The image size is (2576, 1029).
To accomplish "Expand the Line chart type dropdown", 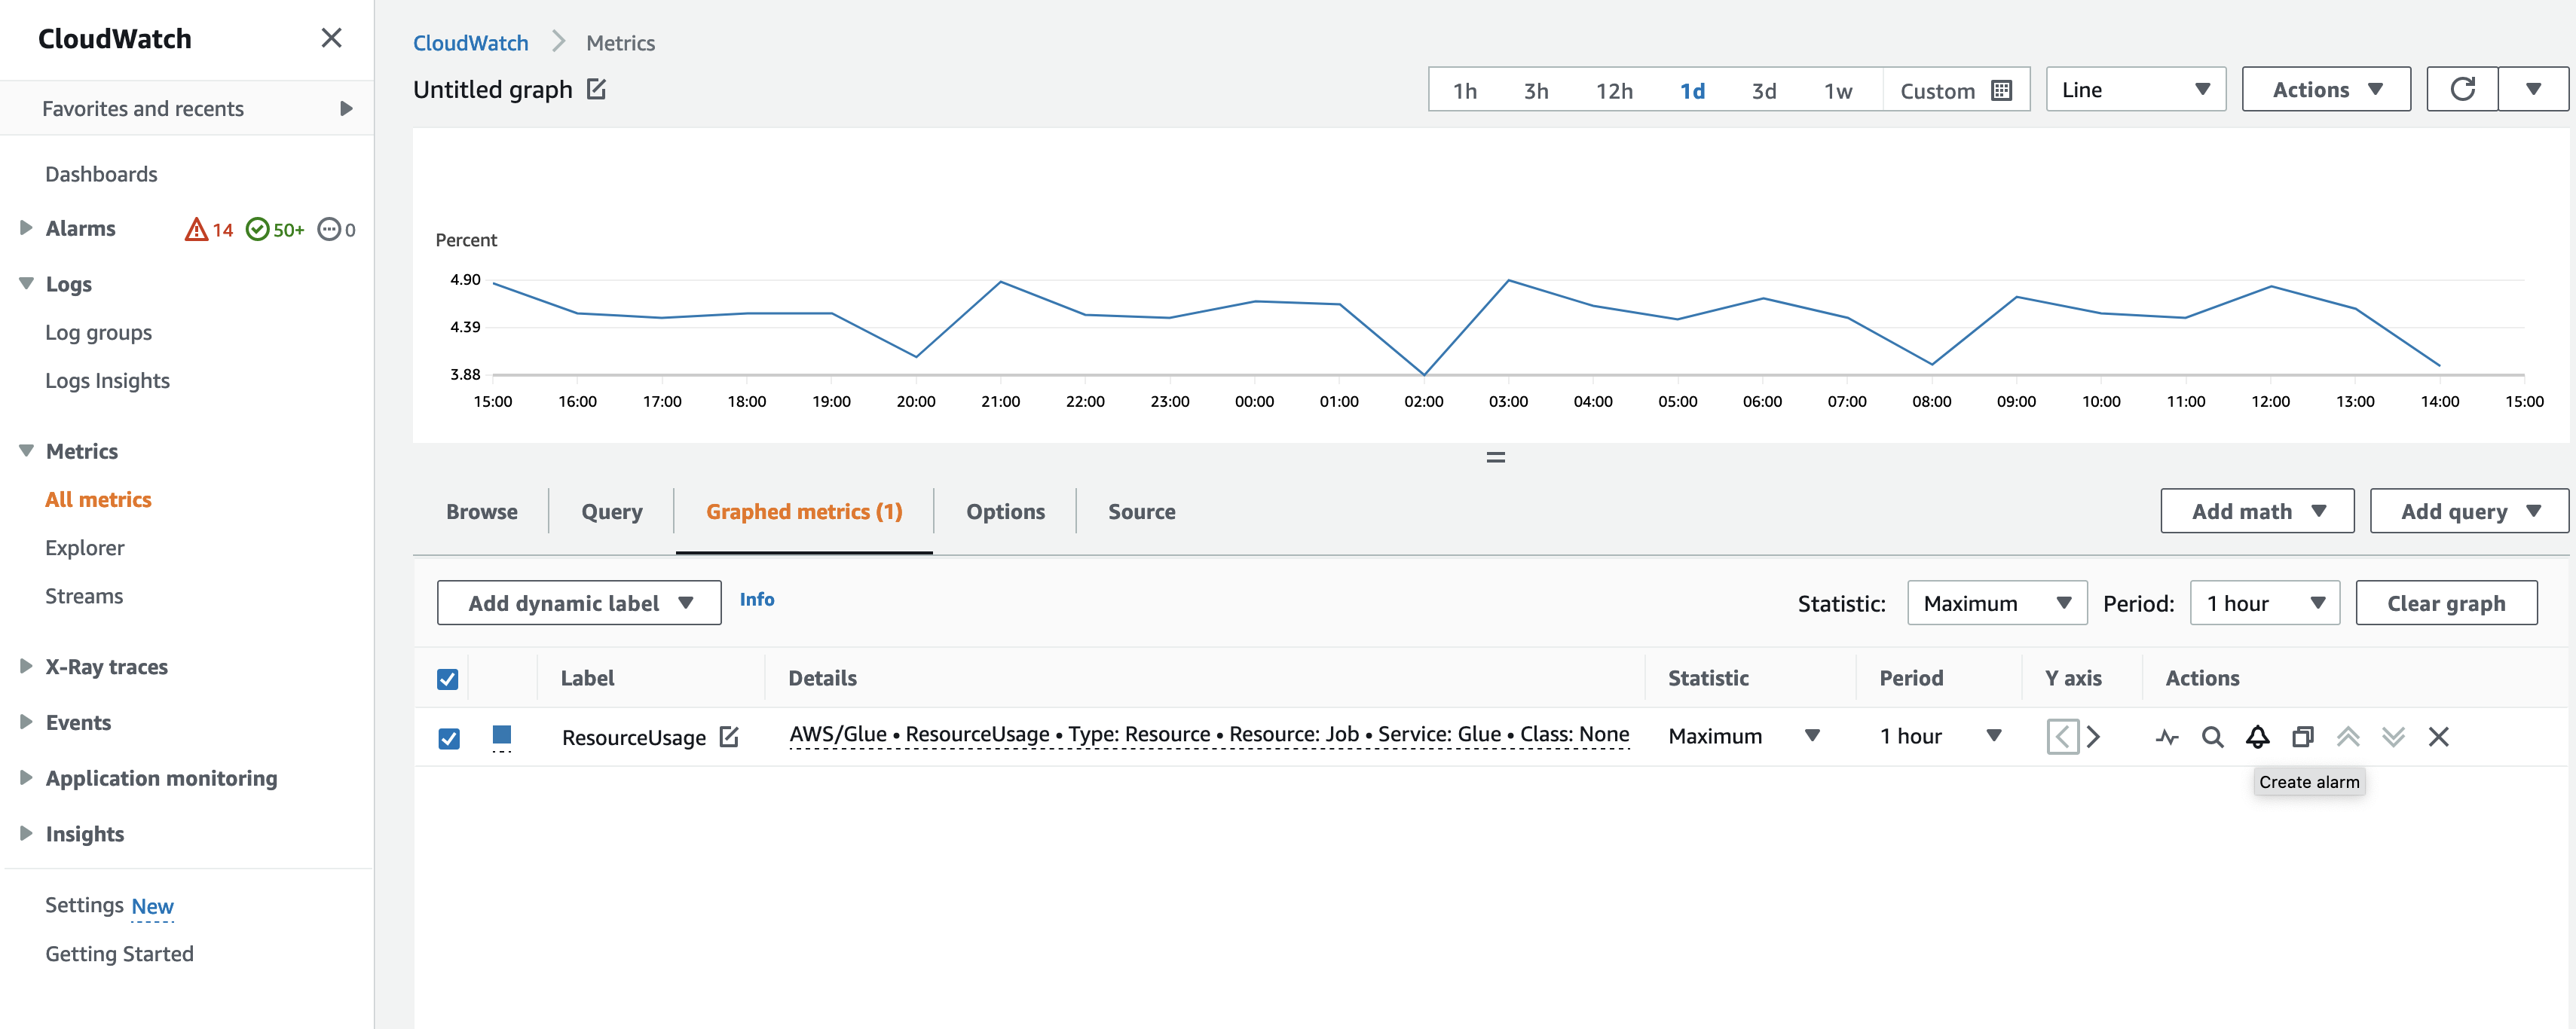I will coord(2136,90).
